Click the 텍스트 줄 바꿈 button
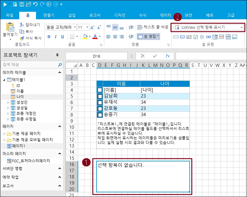Viewport: 247px width, 197px height. point(153,27)
